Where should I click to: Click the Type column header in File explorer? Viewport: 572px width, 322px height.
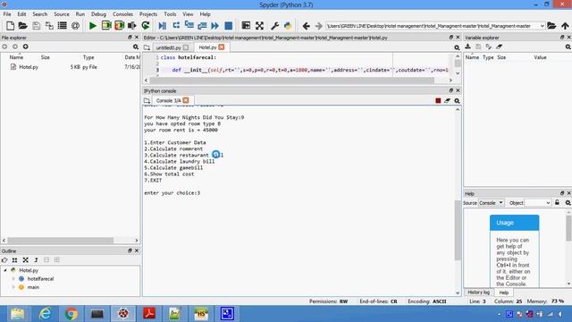pyautogui.click(x=88, y=57)
